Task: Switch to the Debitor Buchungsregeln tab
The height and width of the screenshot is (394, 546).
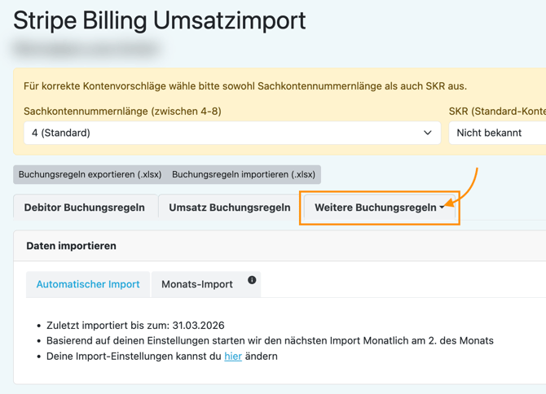Action: (x=85, y=208)
